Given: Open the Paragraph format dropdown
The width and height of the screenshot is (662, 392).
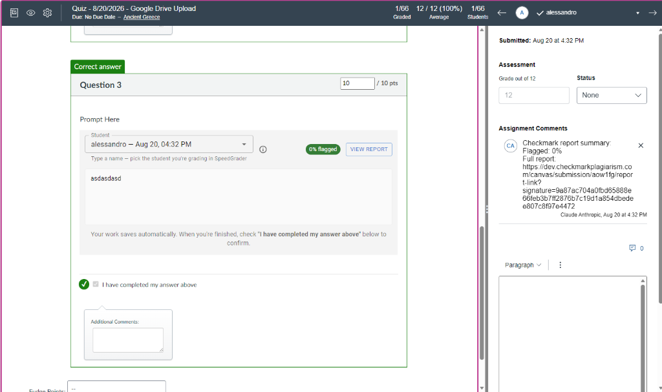Looking at the screenshot, I should (522, 265).
